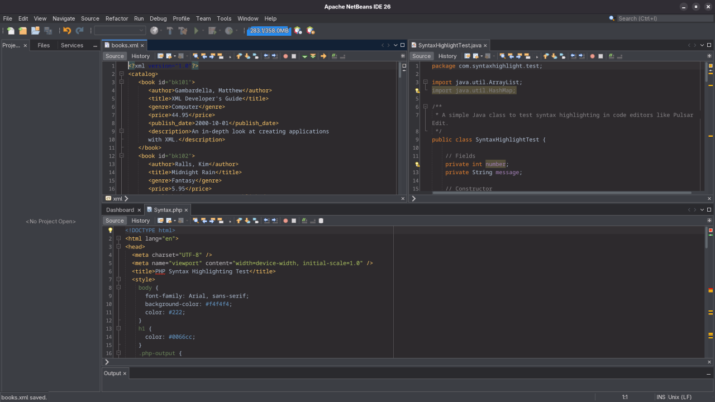Open the Tools menu
The height and width of the screenshot is (402, 715).
(x=224, y=18)
